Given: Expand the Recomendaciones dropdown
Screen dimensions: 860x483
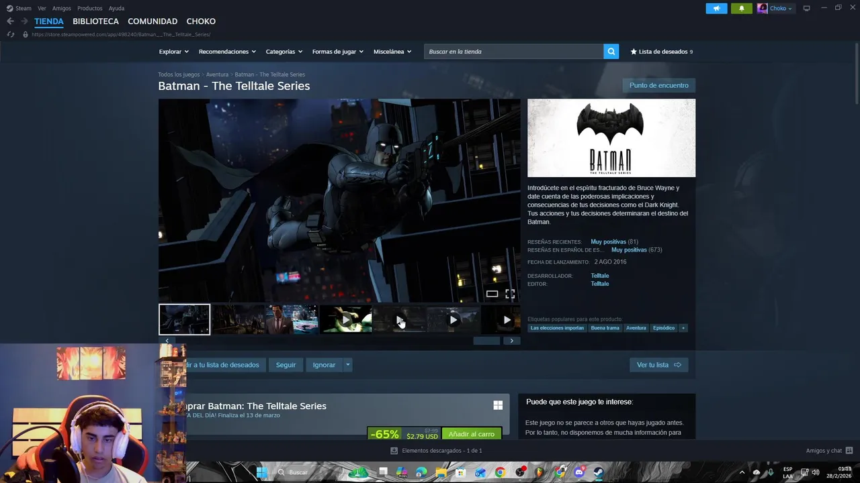Looking at the screenshot, I should 227,52.
